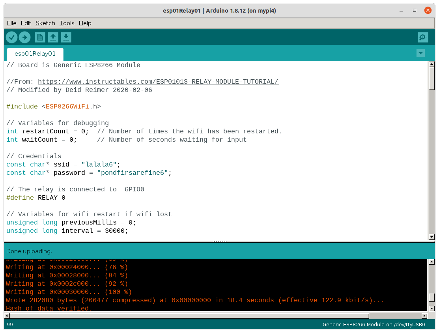Click console line 'Writing at 0x00024000... (76 %)'
This screenshot has height=333, width=439.
tap(67, 267)
